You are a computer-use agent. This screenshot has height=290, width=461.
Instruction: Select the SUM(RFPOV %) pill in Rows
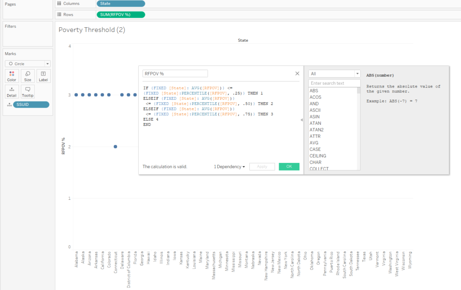[x=121, y=14]
